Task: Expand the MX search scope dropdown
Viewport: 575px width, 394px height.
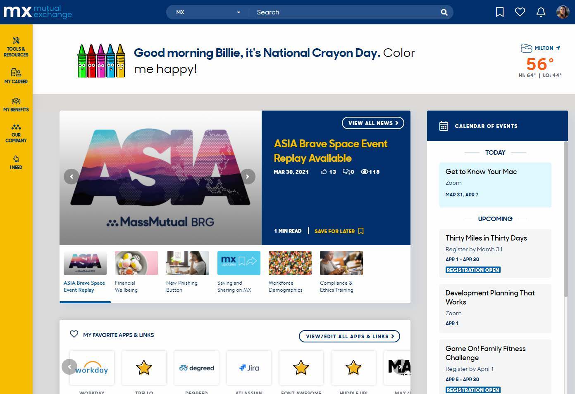Action: (208, 12)
